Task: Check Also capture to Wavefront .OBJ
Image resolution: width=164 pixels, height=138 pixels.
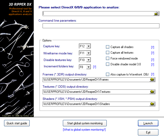Action: pyautogui.click(x=107, y=74)
